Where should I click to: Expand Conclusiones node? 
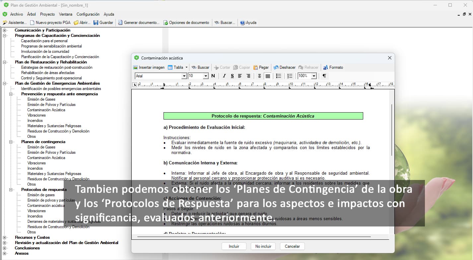(x=5, y=248)
